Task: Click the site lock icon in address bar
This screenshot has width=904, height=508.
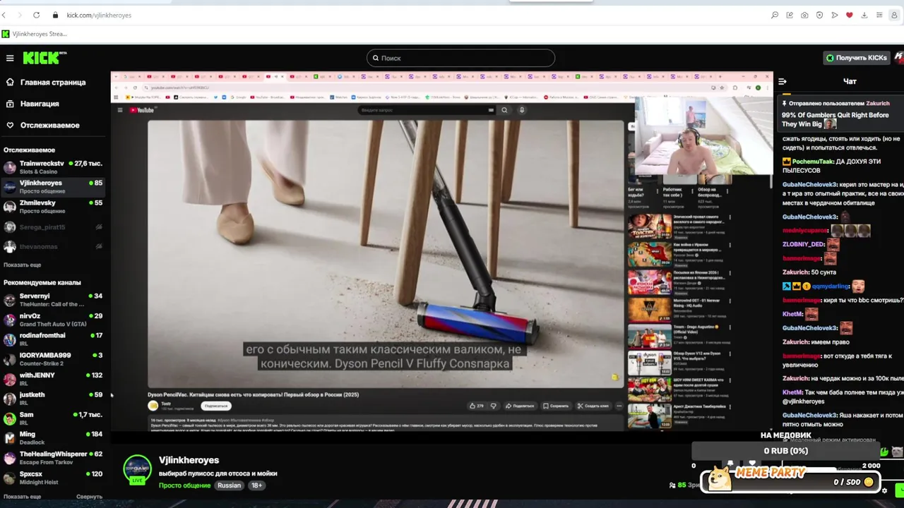Action: tap(55, 15)
